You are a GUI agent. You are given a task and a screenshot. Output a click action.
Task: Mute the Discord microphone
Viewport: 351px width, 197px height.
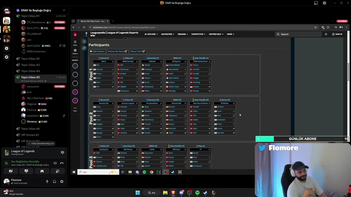click(47, 181)
